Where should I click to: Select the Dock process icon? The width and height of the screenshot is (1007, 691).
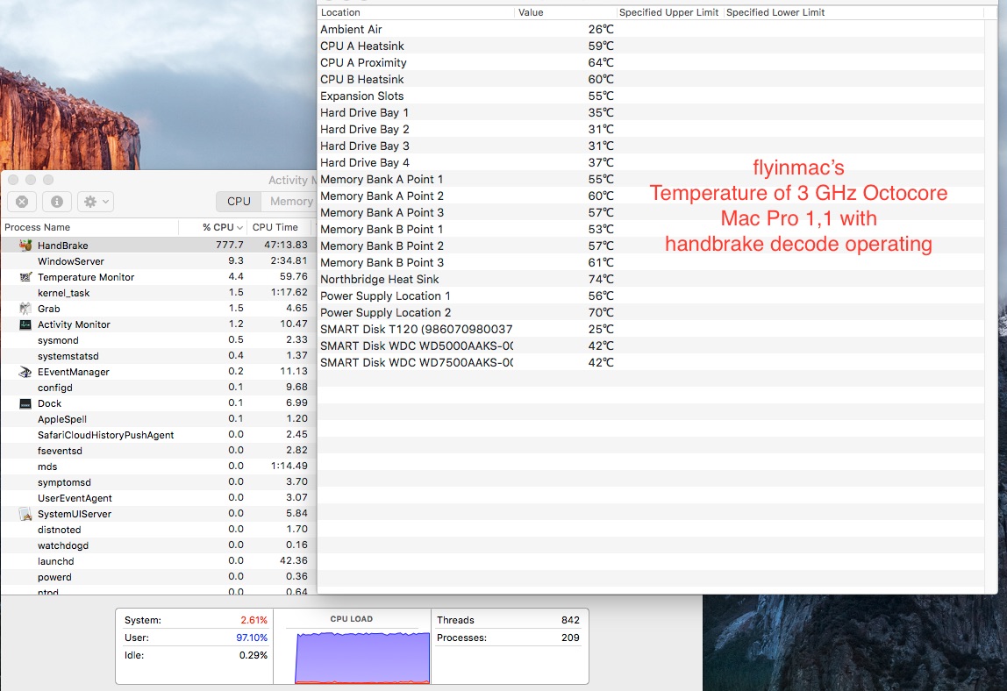pos(25,403)
